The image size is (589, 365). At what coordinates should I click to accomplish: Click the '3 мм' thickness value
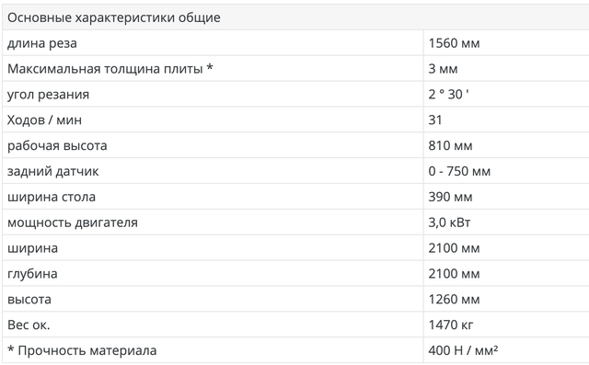(443, 69)
